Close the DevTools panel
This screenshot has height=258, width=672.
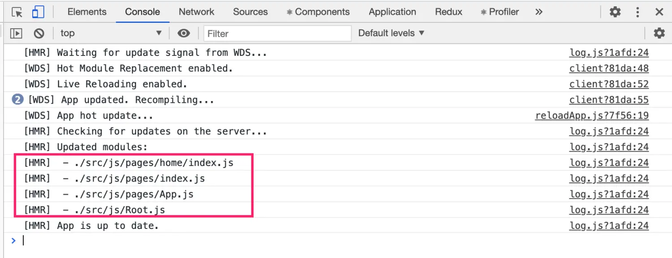[x=659, y=12]
